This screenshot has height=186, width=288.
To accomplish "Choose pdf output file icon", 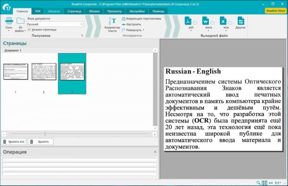I will tap(188, 21).
